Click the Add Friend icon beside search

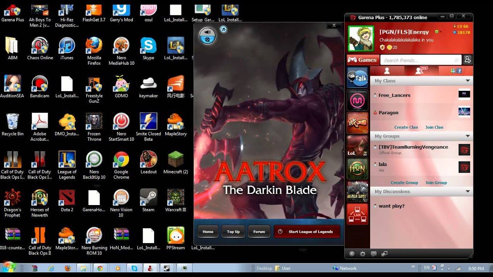click(x=468, y=60)
